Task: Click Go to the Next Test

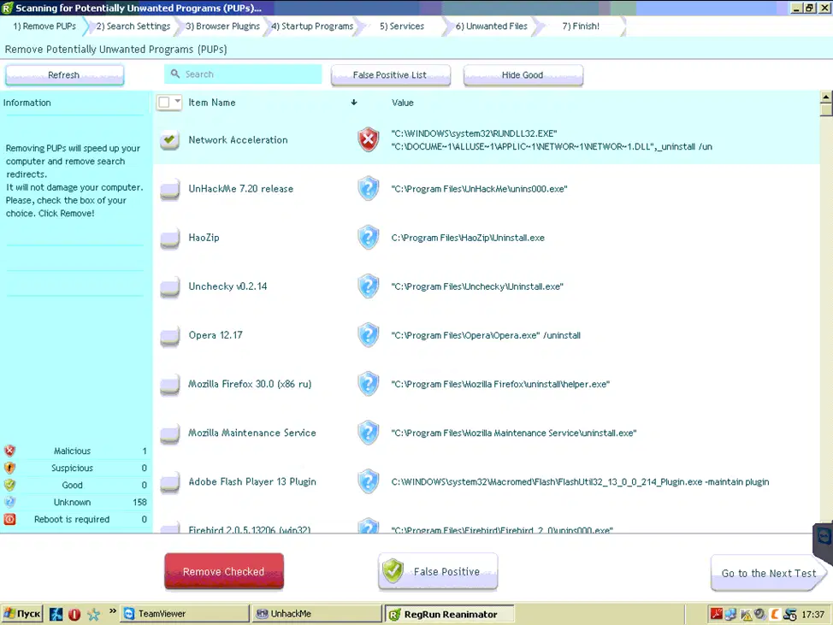Action: [768, 573]
